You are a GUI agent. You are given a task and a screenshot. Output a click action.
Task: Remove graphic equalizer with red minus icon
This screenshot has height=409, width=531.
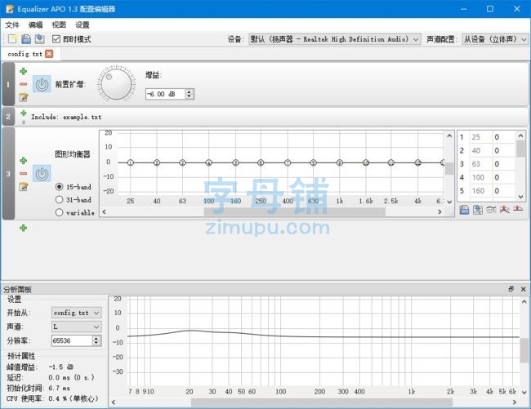[x=23, y=173]
